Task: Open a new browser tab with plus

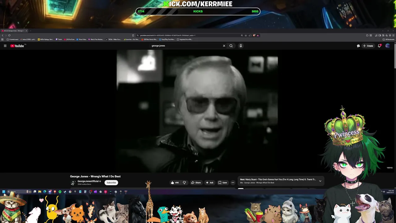Action: (x=30, y=31)
